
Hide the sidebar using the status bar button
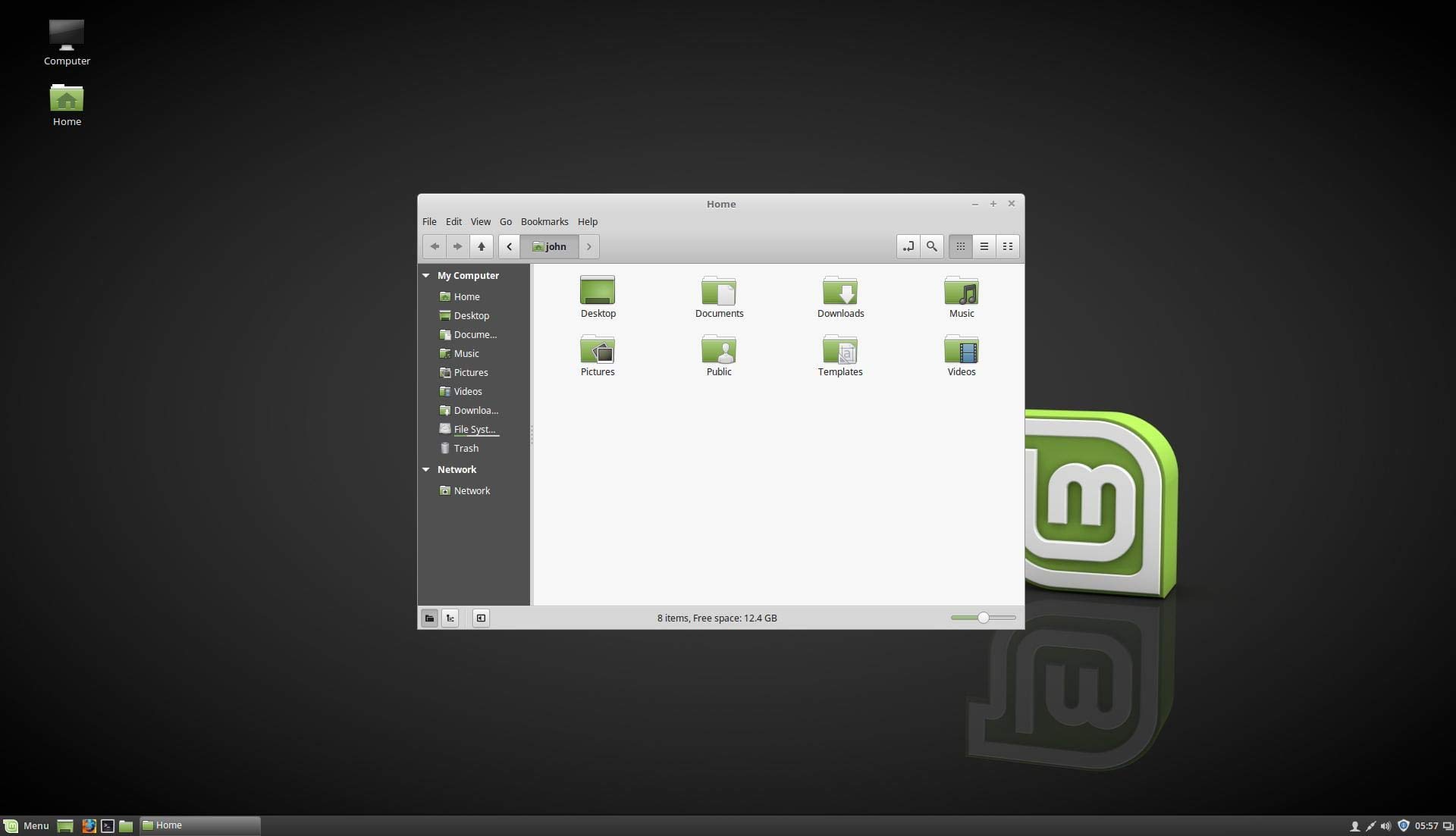coord(481,618)
